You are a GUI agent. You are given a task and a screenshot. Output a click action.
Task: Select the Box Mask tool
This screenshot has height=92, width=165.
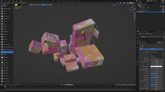click(x=7, y=57)
